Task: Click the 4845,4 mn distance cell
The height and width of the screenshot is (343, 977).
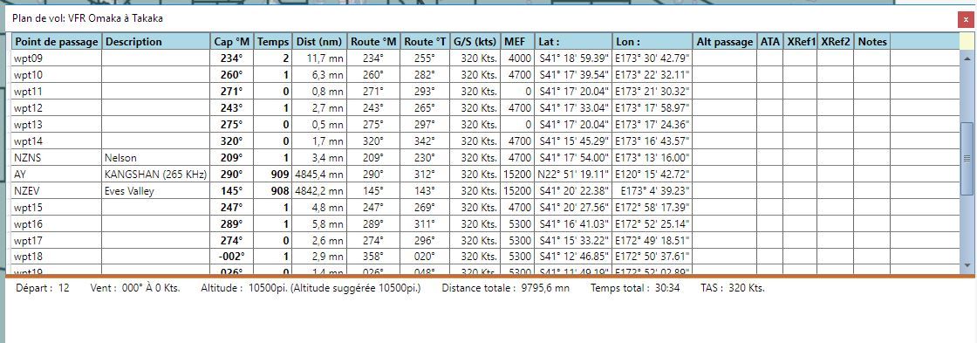Action: 319,174
